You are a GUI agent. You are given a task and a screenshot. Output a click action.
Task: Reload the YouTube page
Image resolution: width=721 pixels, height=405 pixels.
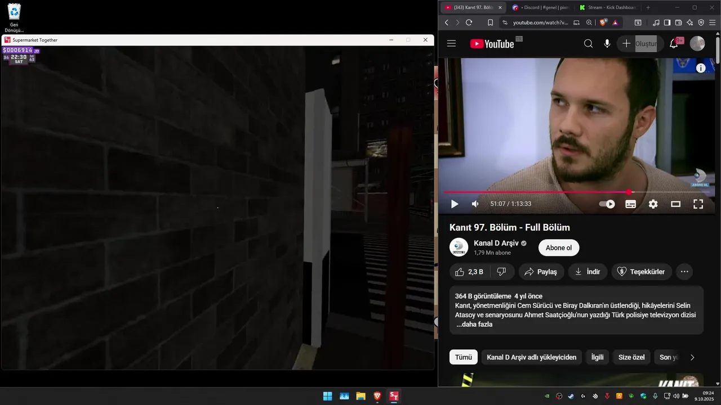(469, 22)
